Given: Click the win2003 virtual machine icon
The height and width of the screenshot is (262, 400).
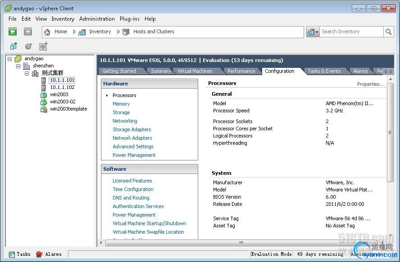Looking at the screenshot, I should pos(44,95).
